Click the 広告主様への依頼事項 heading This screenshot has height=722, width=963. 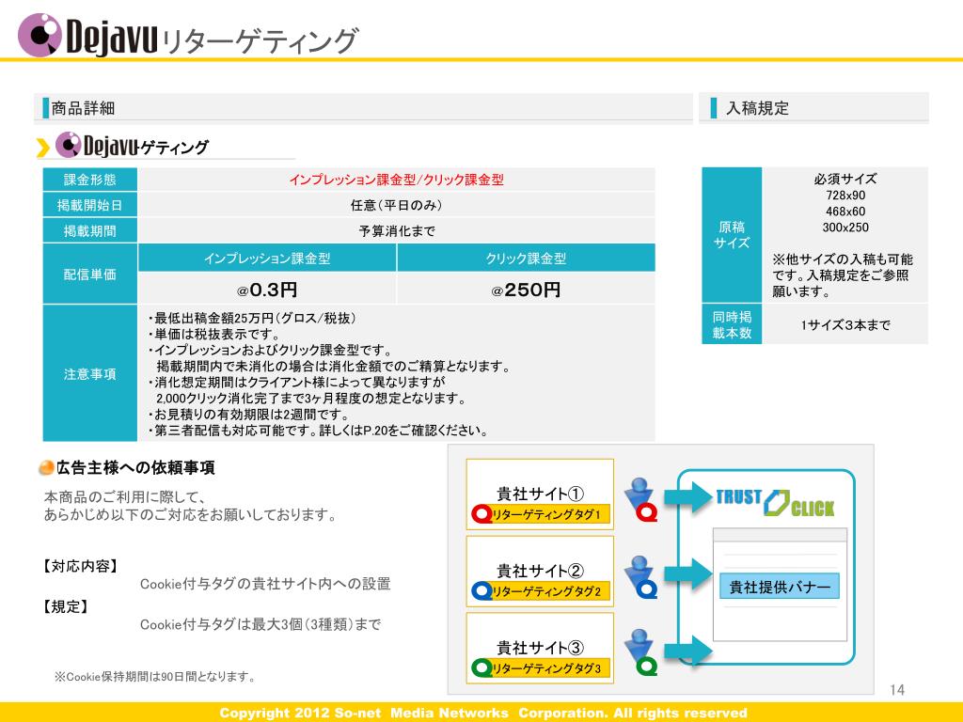135,468
